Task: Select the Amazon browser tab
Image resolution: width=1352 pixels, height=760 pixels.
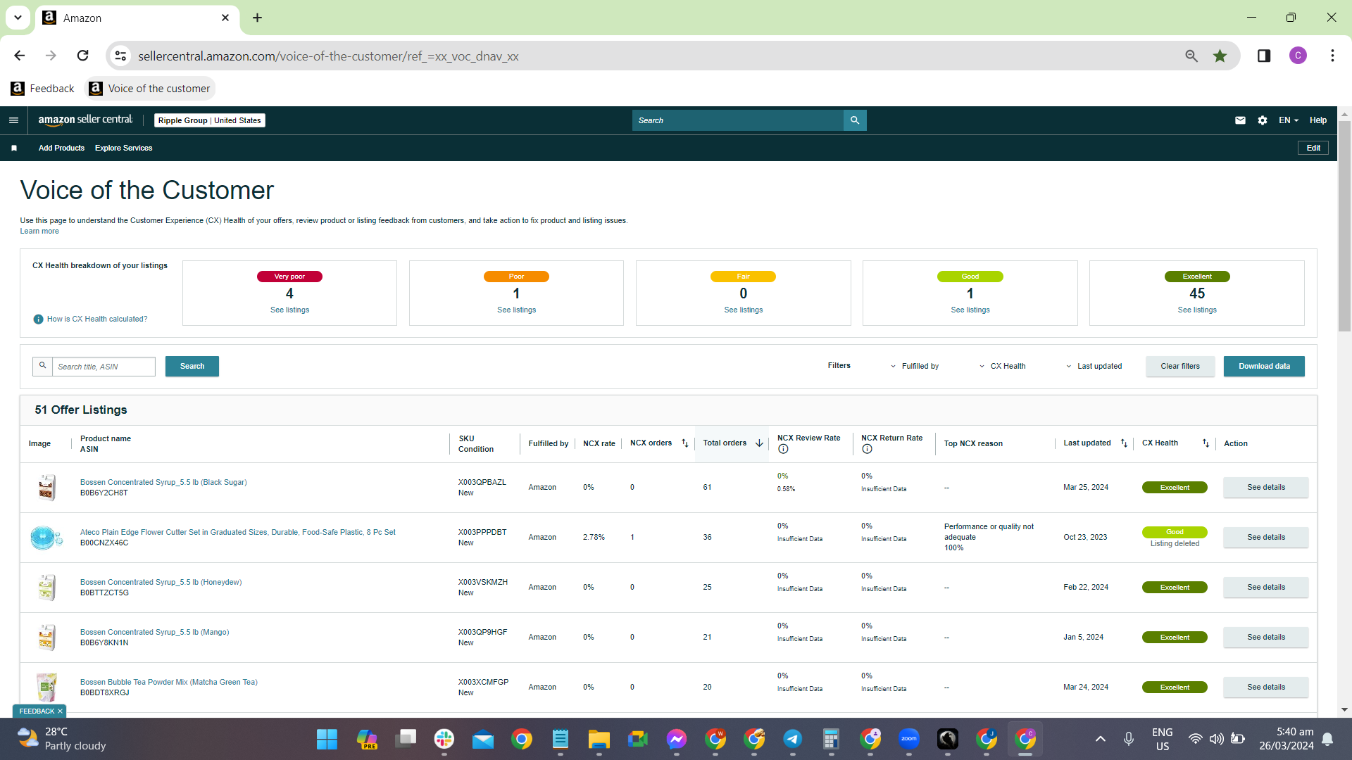Action: coord(137,18)
